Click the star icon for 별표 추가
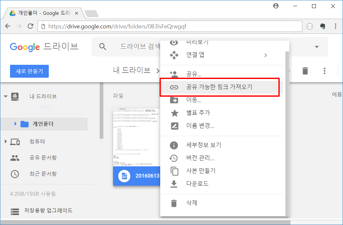343x225 pixels. coord(174,113)
